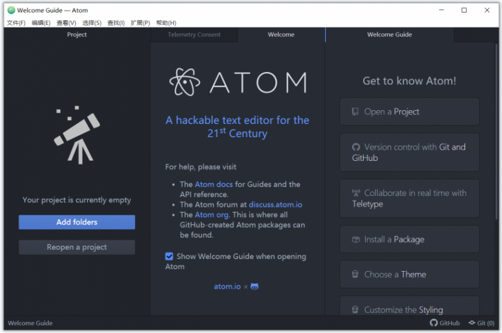Click the 'Get to know Atom!' heading

coord(409,81)
